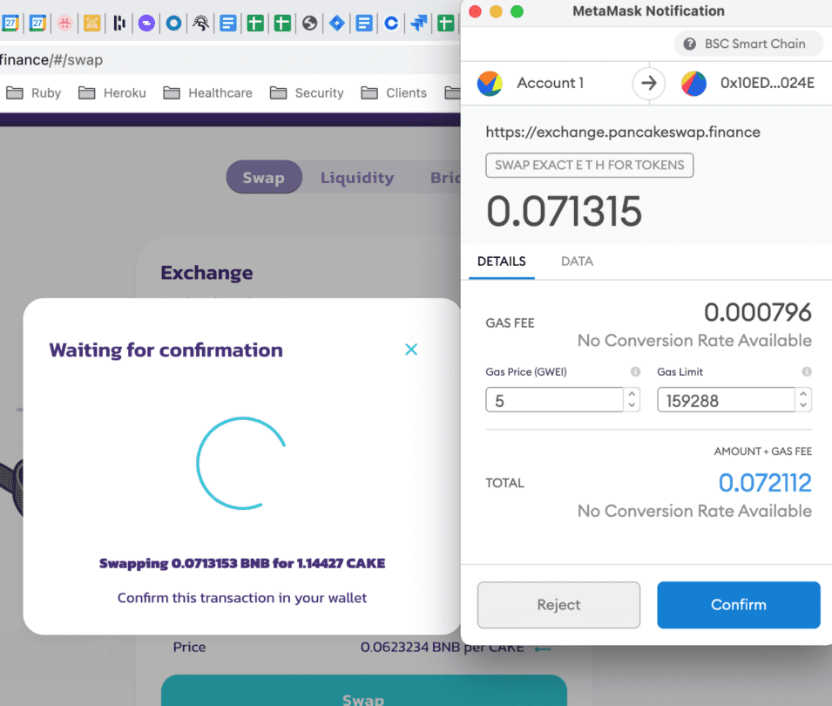Click the transaction amount 0.071315

coord(564,211)
